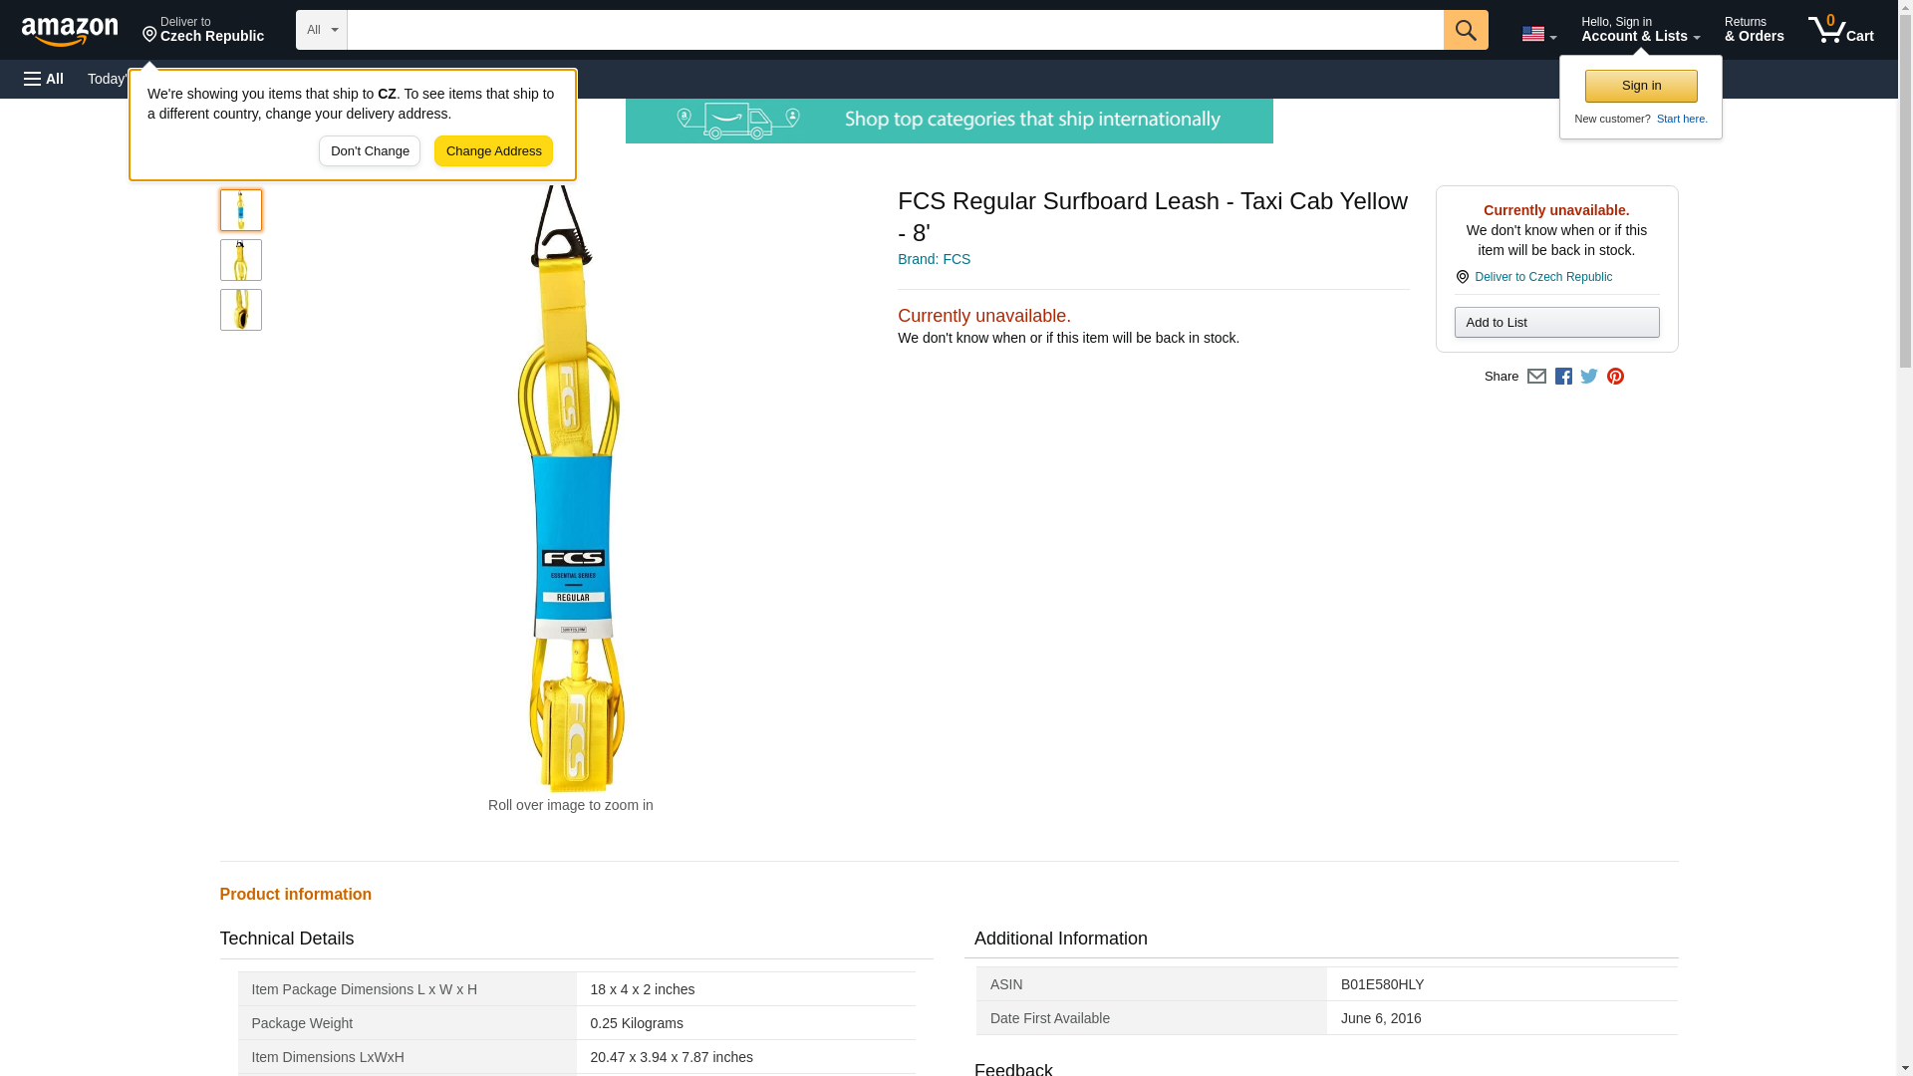This screenshot has width=1913, height=1076.
Task: Expand Account & Lists menu
Action: pyautogui.click(x=1640, y=29)
